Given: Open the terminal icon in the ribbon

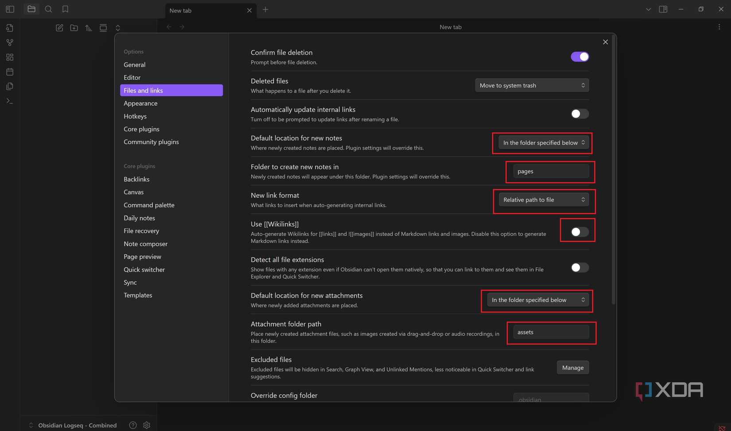Looking at the screenshot, I should click(9, 101).
